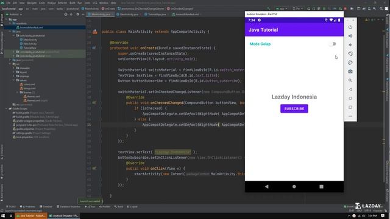
Task: Collapse the app module tree node
Action: [7, 19]
